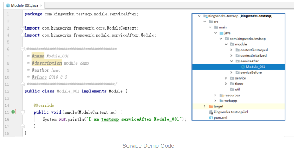The image size is (297, 157).
Task: Collapse the module package chevron
Action: pos(226,45)
